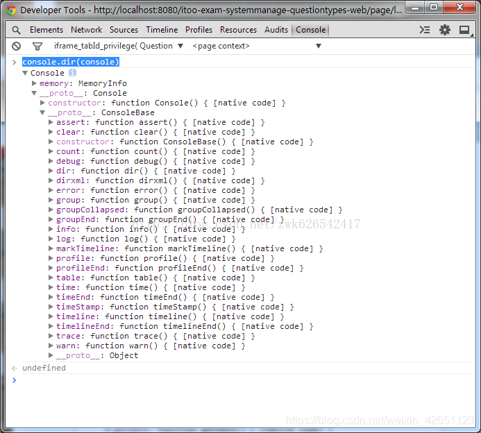Expand the groupEnd function entry
This screenshot has width=481, height=433.
(x=51, y=219)
